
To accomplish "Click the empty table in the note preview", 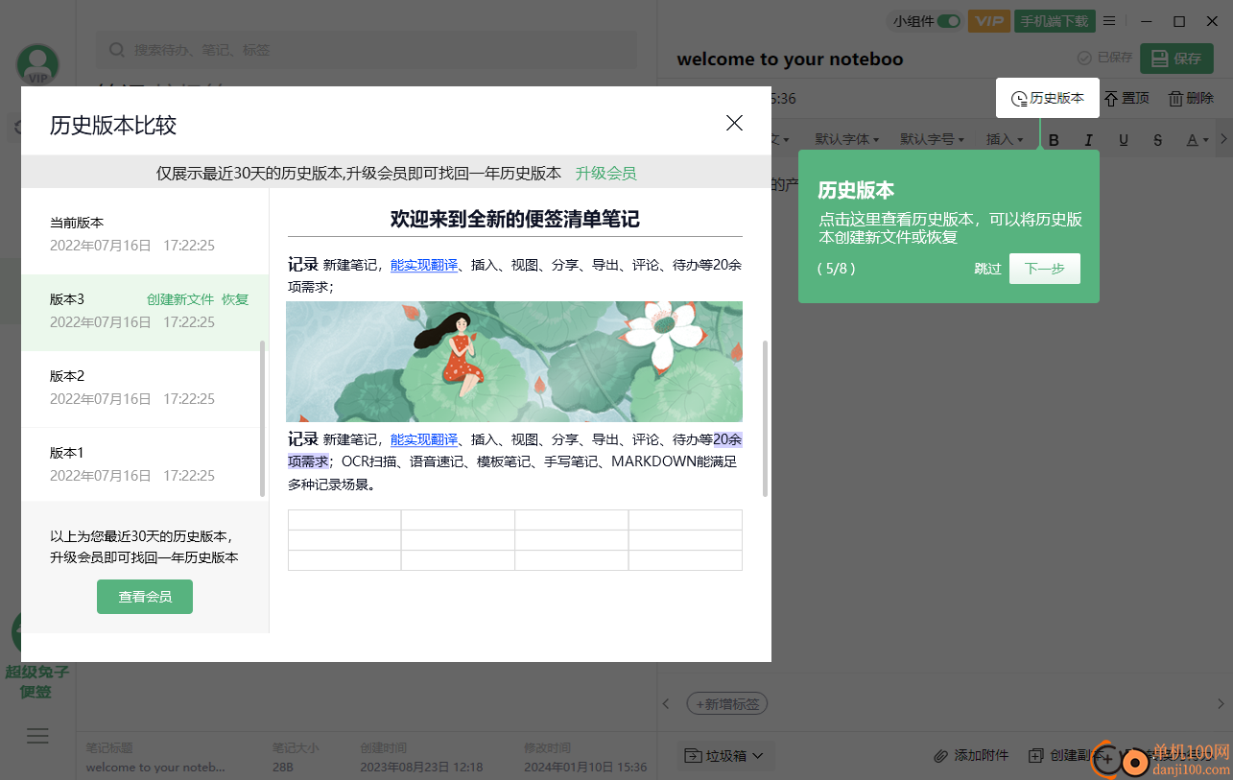I will [x=515, y=540].
